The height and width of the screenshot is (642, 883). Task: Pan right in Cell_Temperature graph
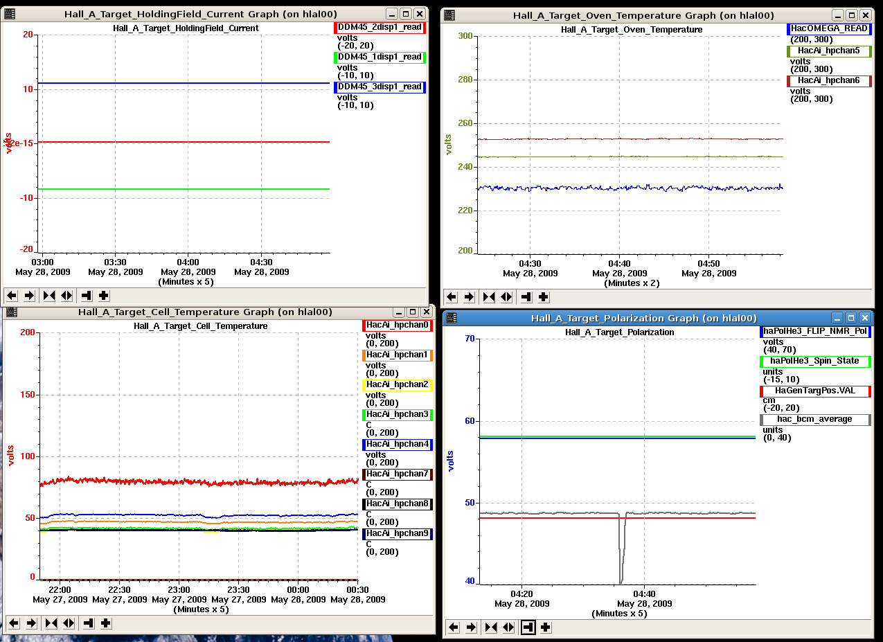pos(31,623)
